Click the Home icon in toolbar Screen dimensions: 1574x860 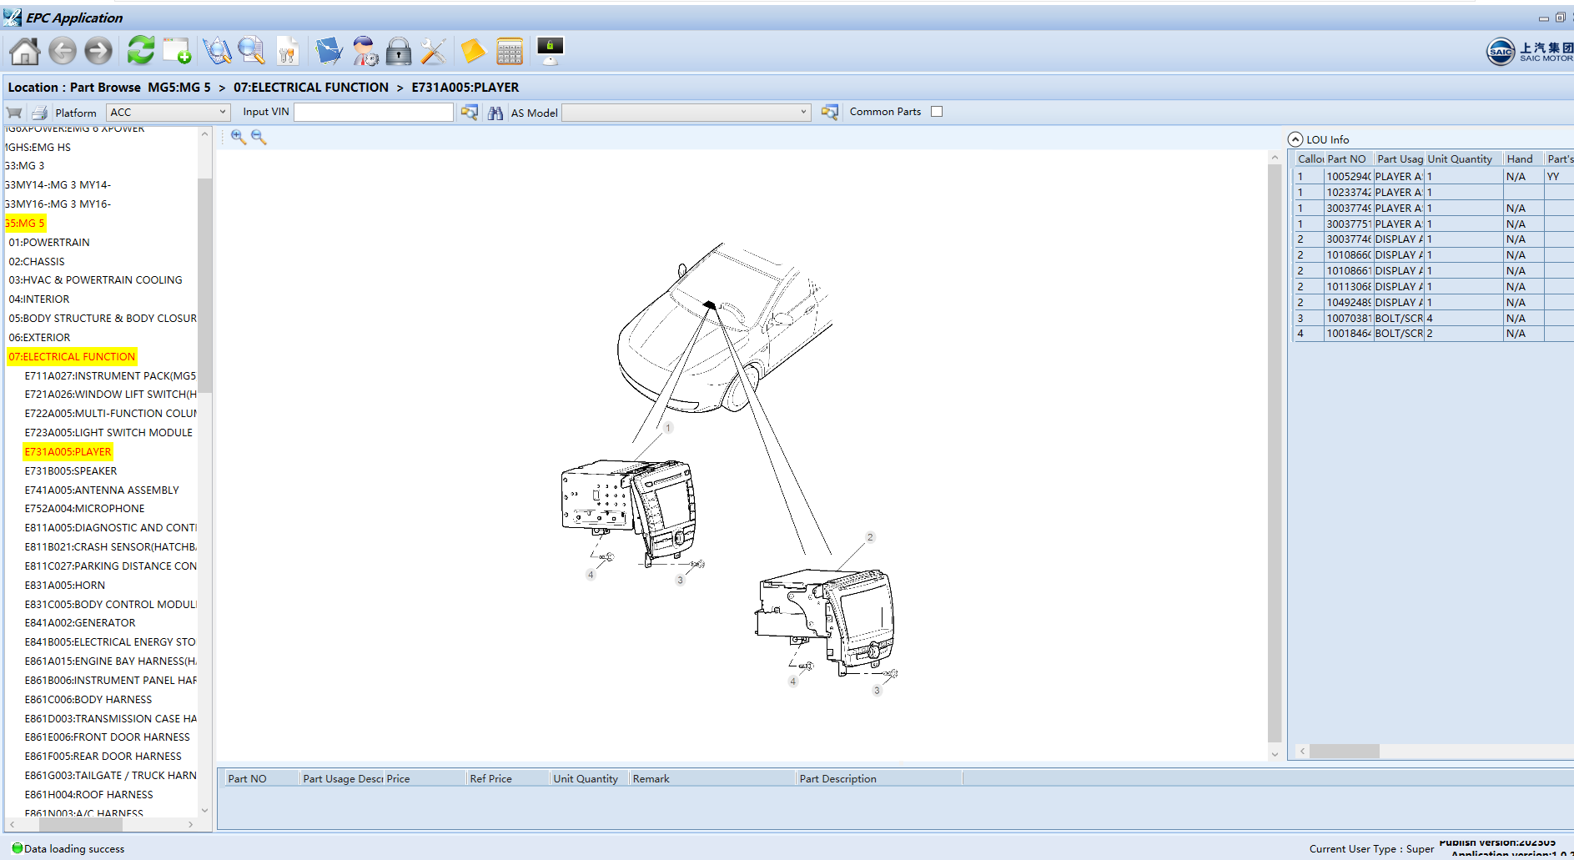coord(24,52)
